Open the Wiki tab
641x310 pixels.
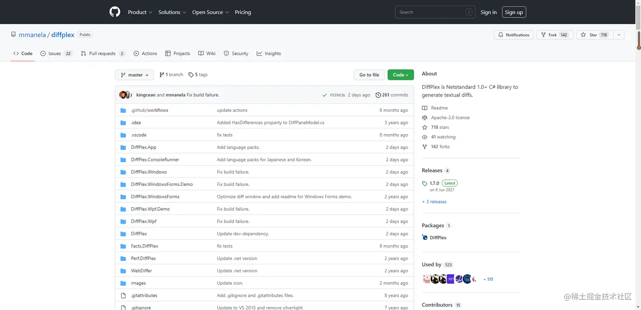207,53
